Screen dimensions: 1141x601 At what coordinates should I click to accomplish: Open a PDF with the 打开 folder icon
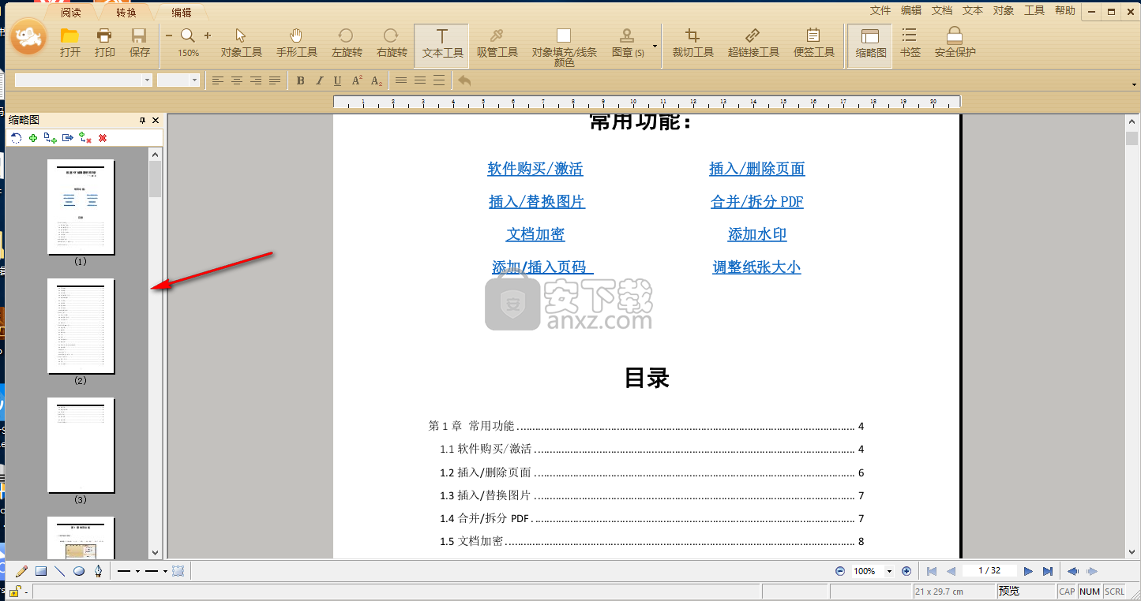[70, 43]
